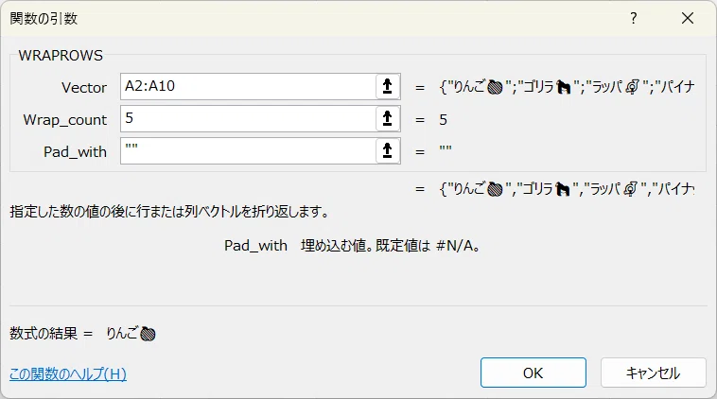Open help via question mark icon
This screenshot has width=717, height=399.
tap(634, 18)
